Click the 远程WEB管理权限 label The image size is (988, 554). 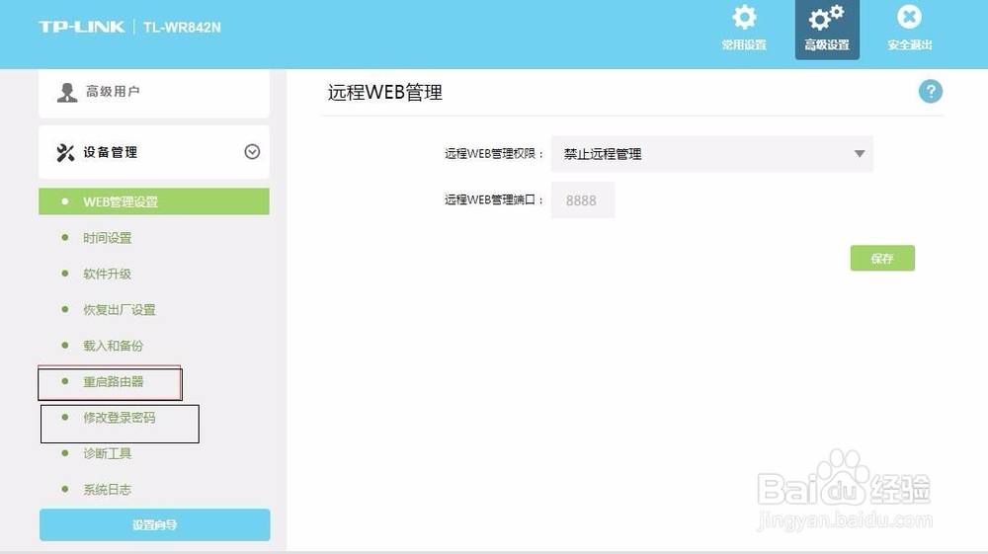pyautogui.click(x=493, y=154)
